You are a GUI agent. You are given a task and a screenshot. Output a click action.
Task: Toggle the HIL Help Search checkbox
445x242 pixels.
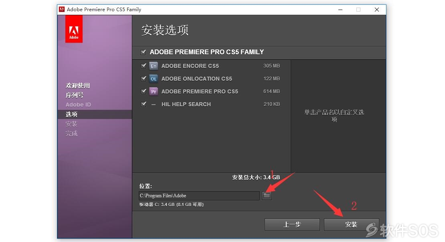(143, 104)
